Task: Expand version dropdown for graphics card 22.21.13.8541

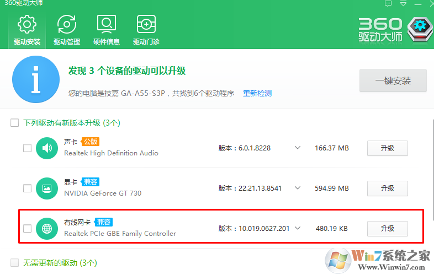Action: pos(297,188)
